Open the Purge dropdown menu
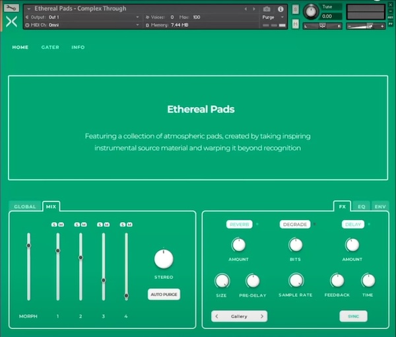396x337 pixels. (273, 17)
